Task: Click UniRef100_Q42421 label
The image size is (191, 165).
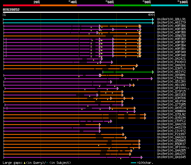Action: [x=171, y=59]
